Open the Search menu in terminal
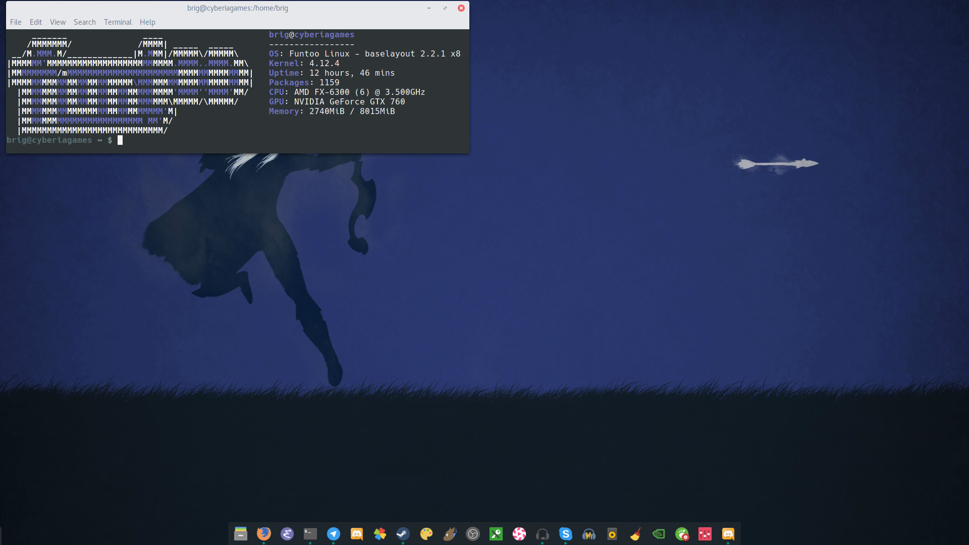Image resolution: width=969 pixels, height=545 pixels. click(x=84, y=22)
